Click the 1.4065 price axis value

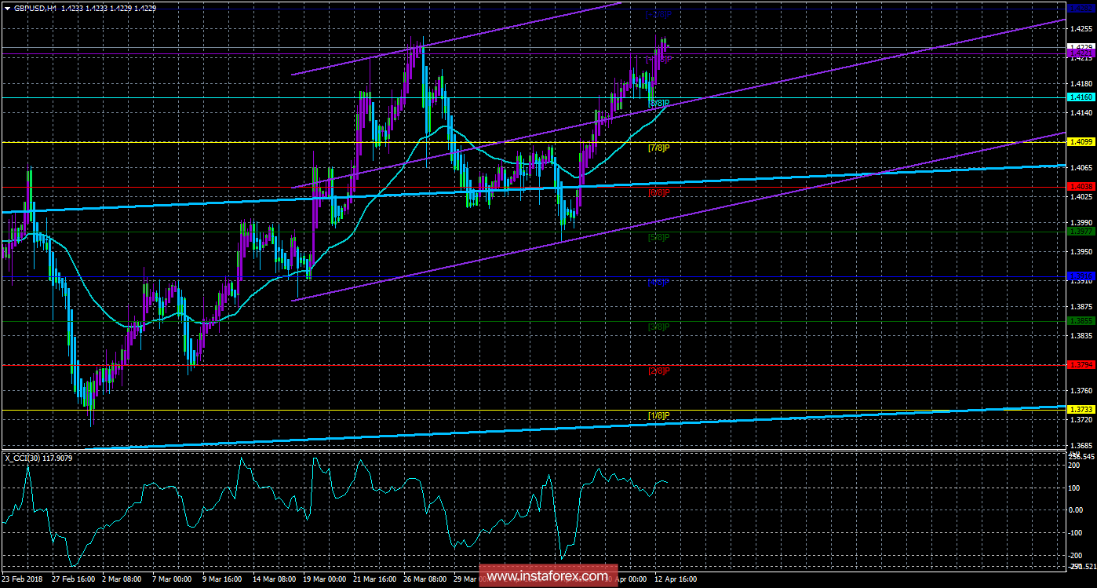pyautogui.click(x=1081, y=167)
